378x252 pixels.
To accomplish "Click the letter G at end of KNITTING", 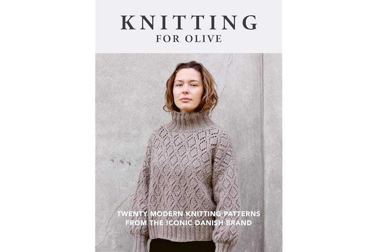I will pyautogui.click(x=249, y=22).
